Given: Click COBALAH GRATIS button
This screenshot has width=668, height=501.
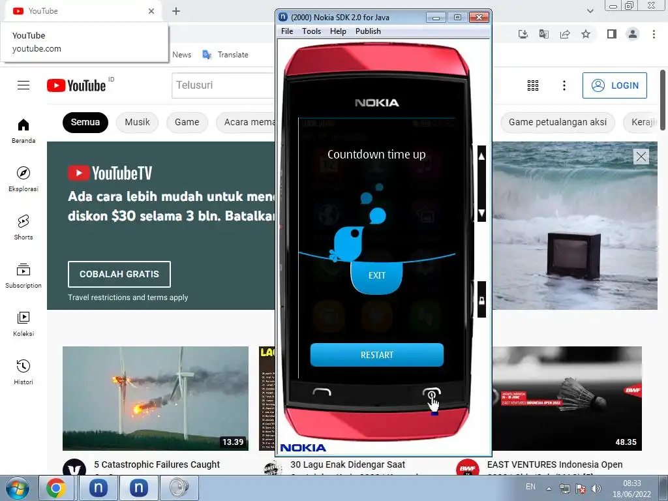Looking at the screenshot, I should coord(119,274).
